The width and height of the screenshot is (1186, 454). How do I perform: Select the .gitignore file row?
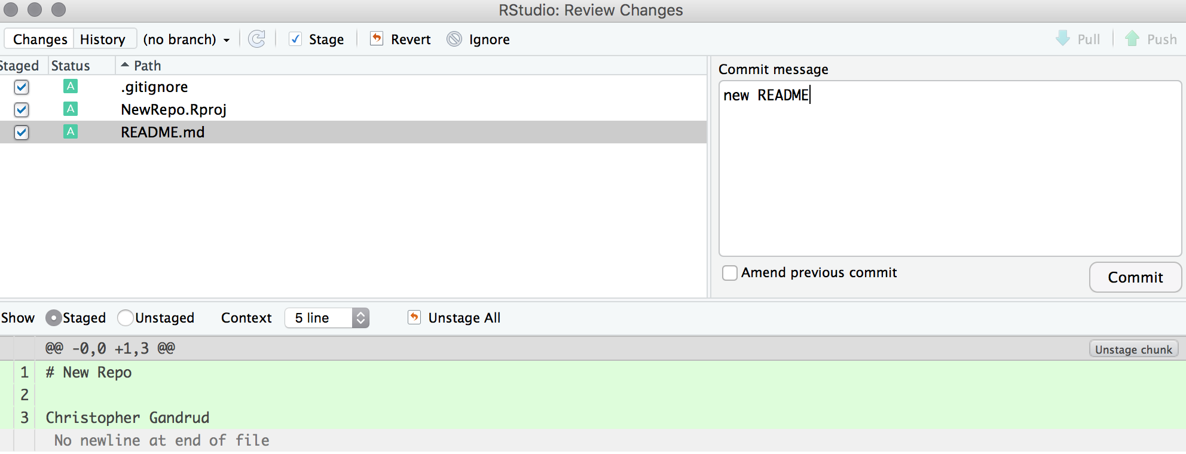(x=353, y=87)
